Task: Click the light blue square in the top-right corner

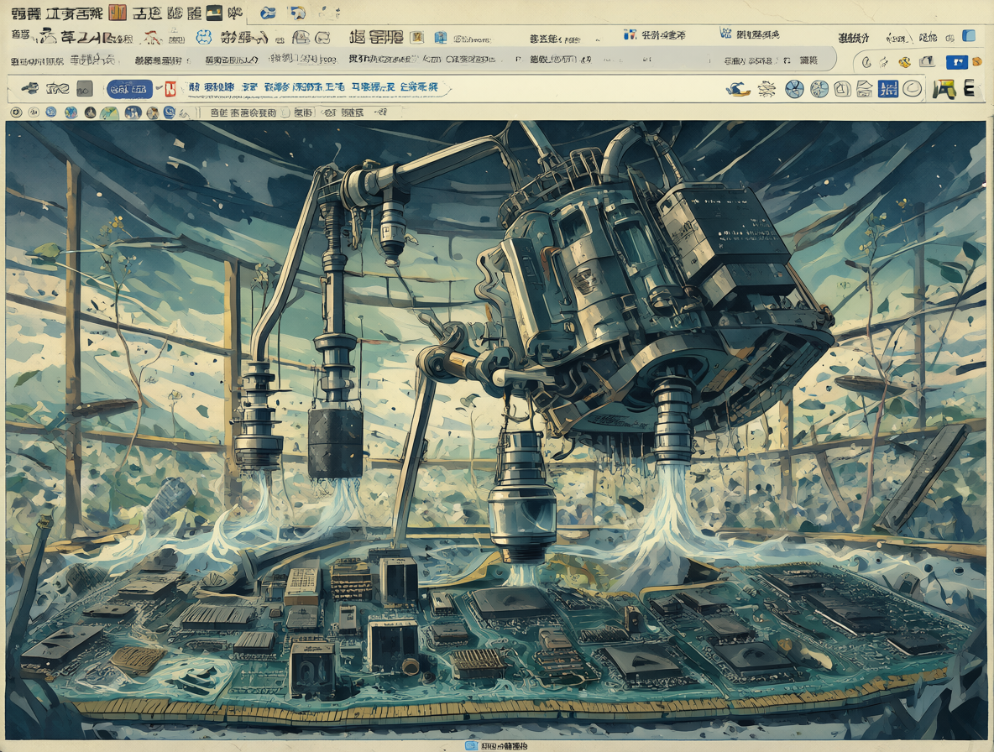Action: point(969,35)
